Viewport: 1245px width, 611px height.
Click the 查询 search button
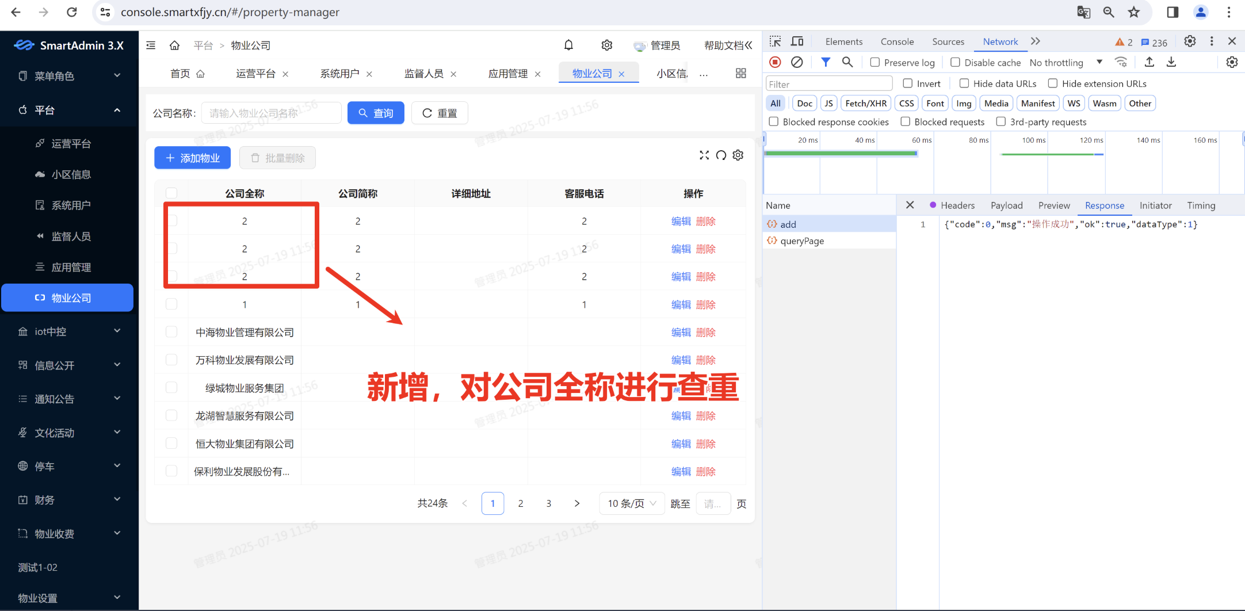pyautogui.click(x=376, y=113)
